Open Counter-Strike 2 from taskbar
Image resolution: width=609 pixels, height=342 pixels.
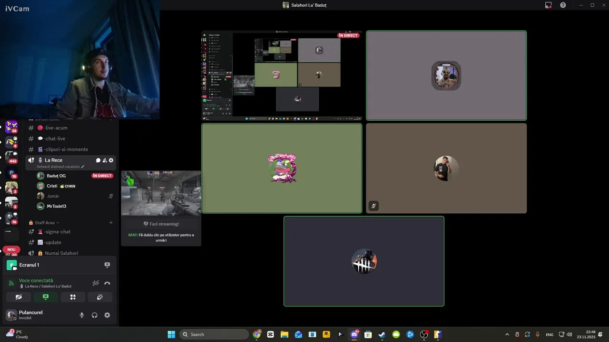[438, 334]
